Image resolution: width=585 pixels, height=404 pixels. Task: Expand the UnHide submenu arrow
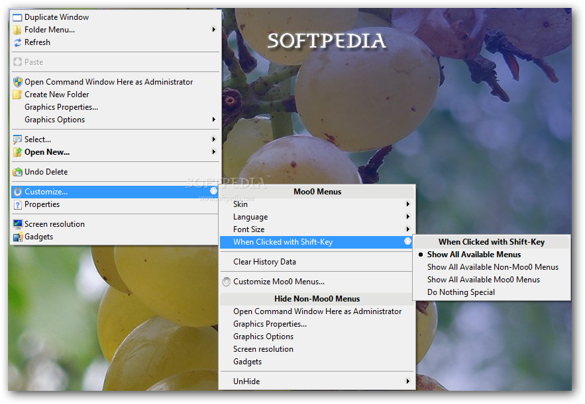408,382
